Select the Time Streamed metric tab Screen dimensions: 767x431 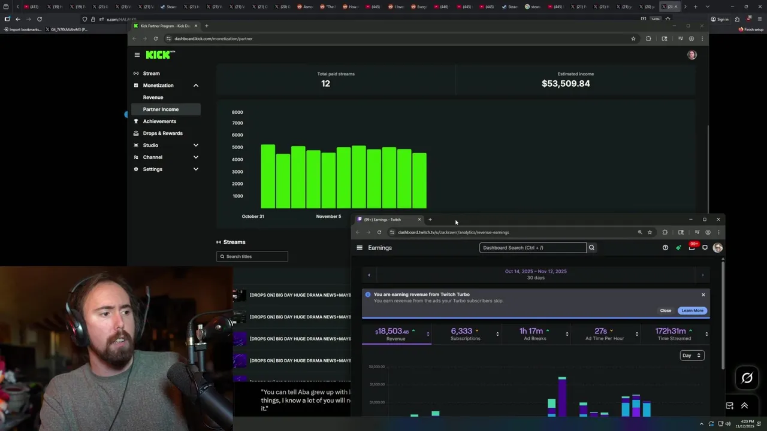(x=674, y=334)
